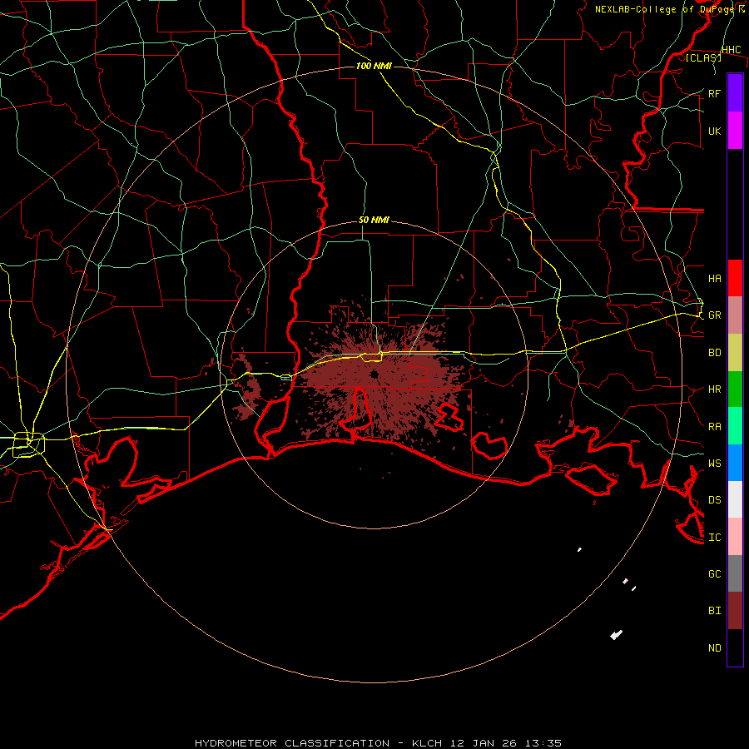Click the GC gray legend swatch
This screenshot has width=749, height=749.
pyautogui.click(x=735, y=573)
